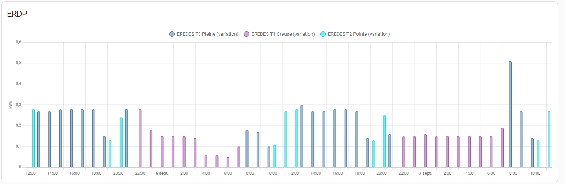Screen dimensions: 565x184
Task: Click the first cyan bar at chart's left edge
Action: tap(33, 138)
